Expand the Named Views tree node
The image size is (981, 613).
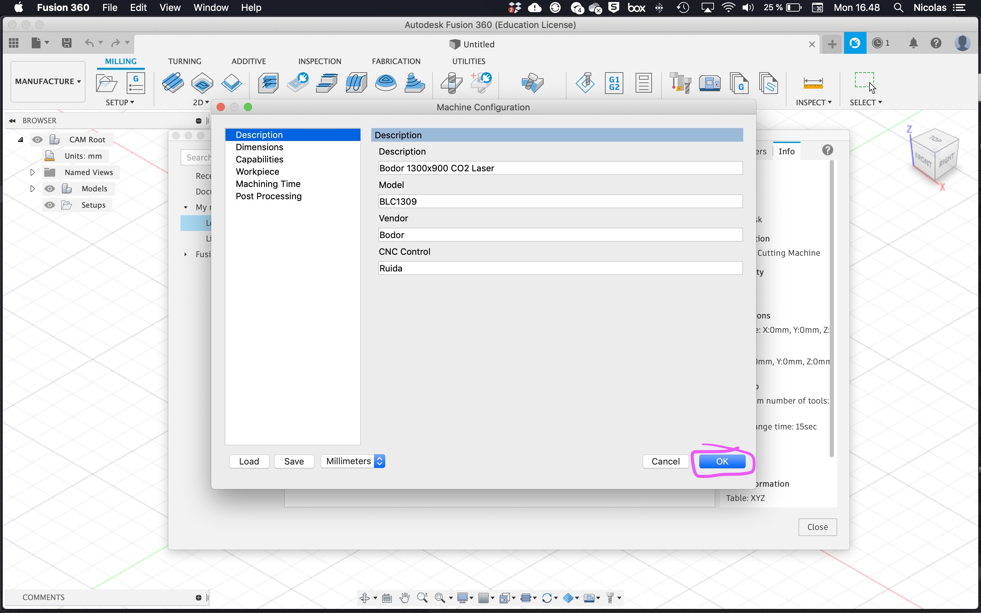[x=32, y=172]
